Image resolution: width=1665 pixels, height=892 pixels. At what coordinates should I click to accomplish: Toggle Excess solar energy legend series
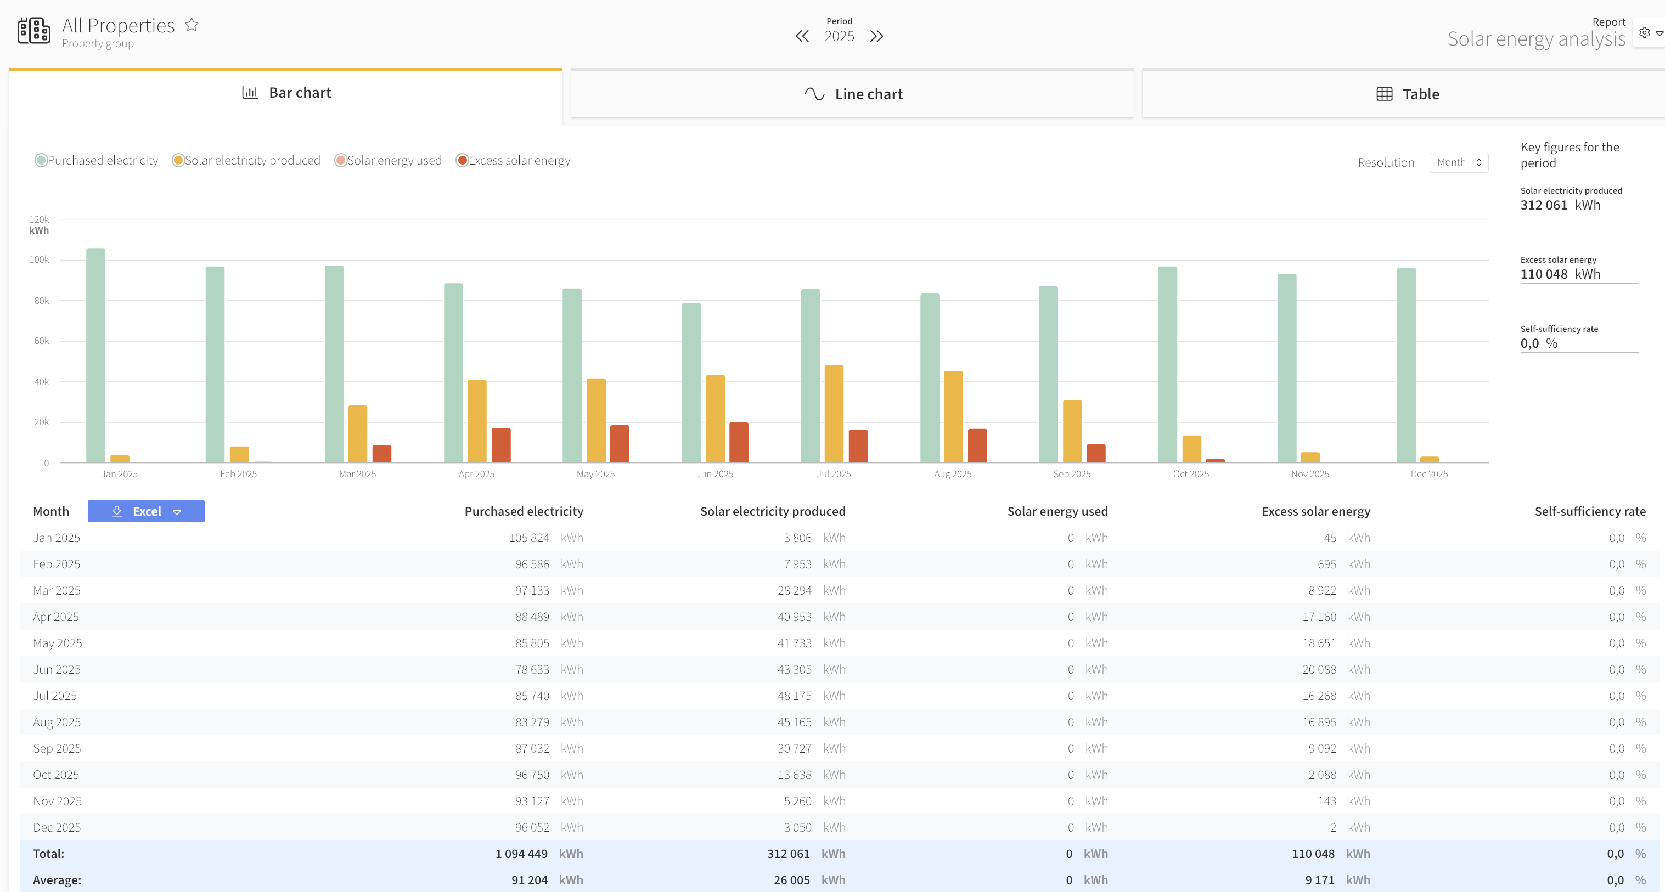513,160
